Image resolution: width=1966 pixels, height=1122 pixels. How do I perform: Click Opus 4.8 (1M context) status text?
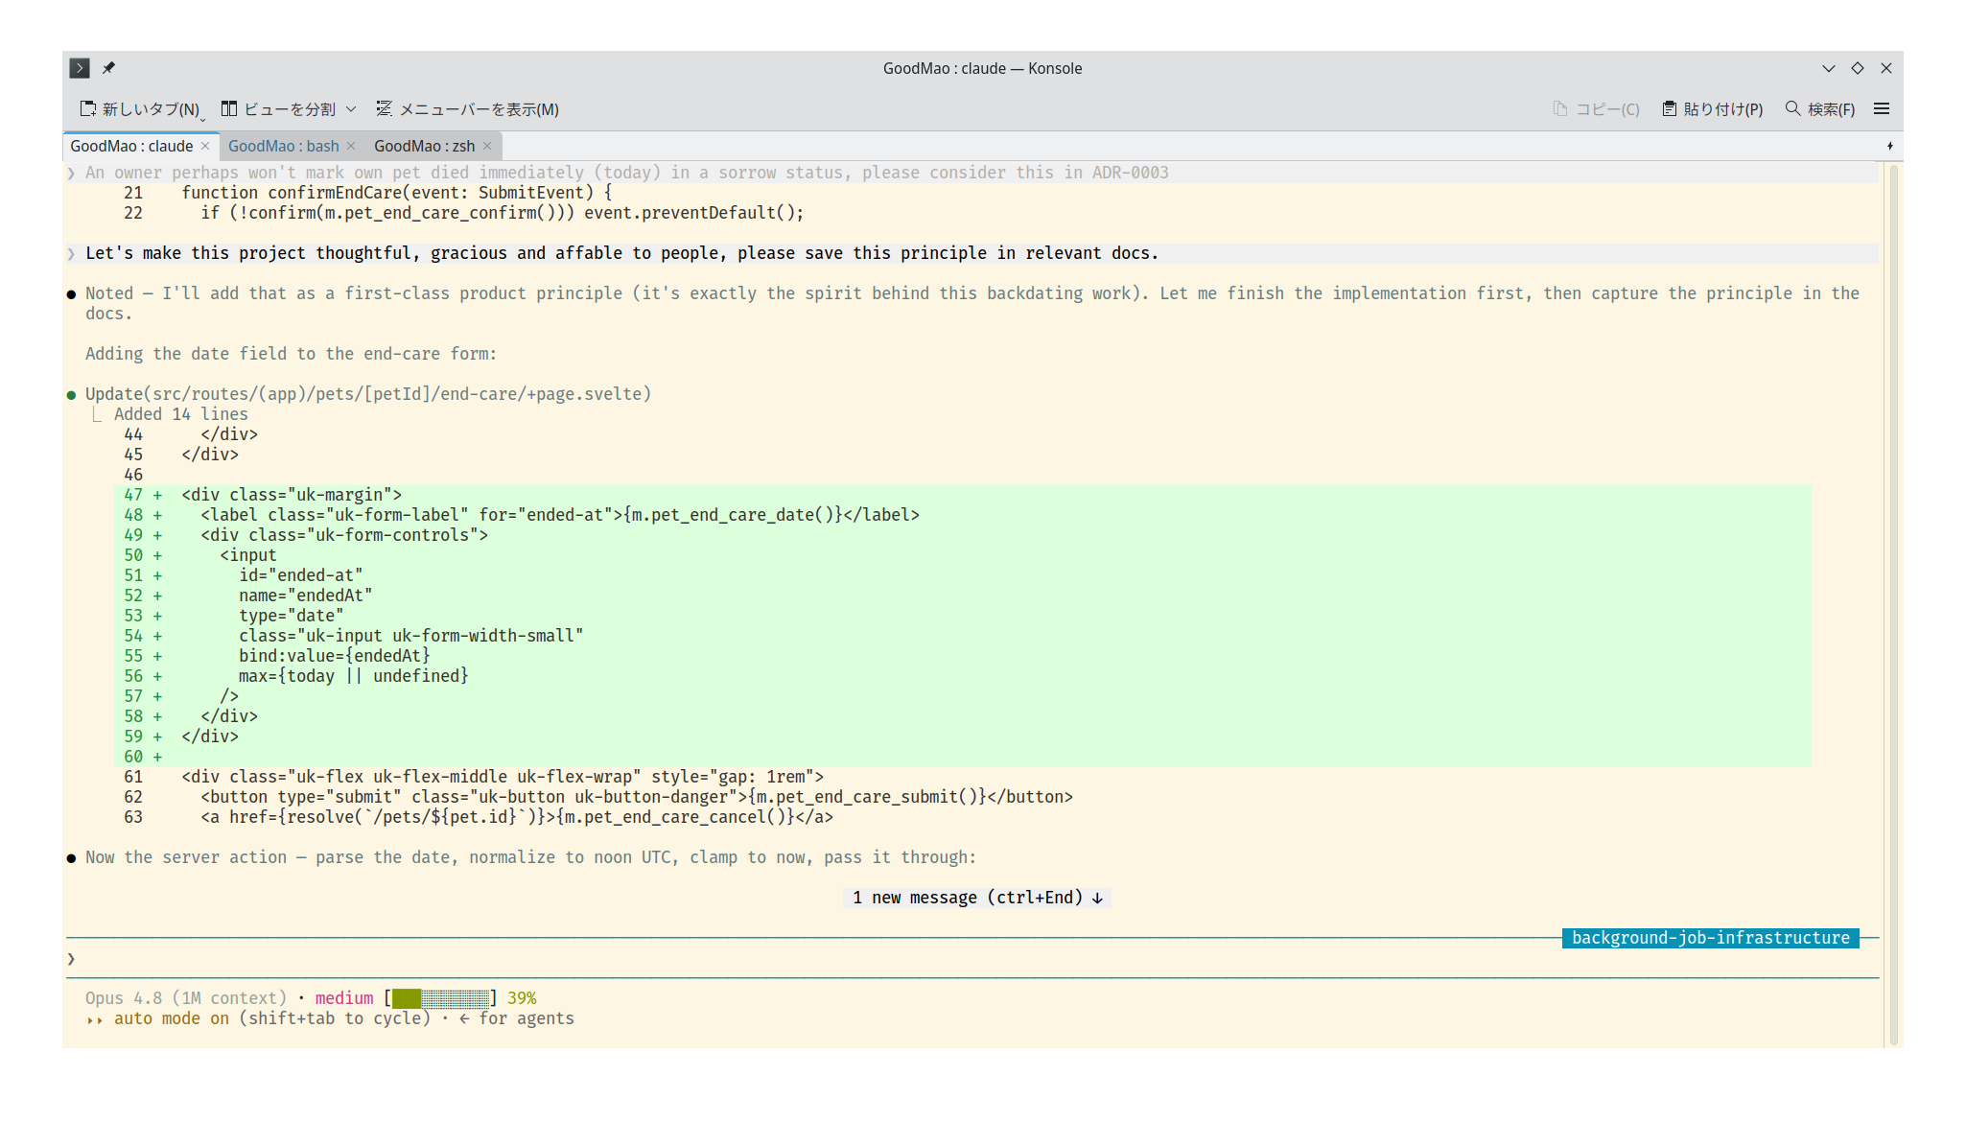(186, 998)
